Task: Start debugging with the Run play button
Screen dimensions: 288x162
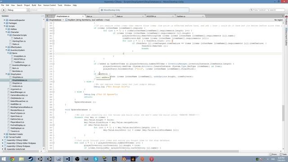Action: 4,10
